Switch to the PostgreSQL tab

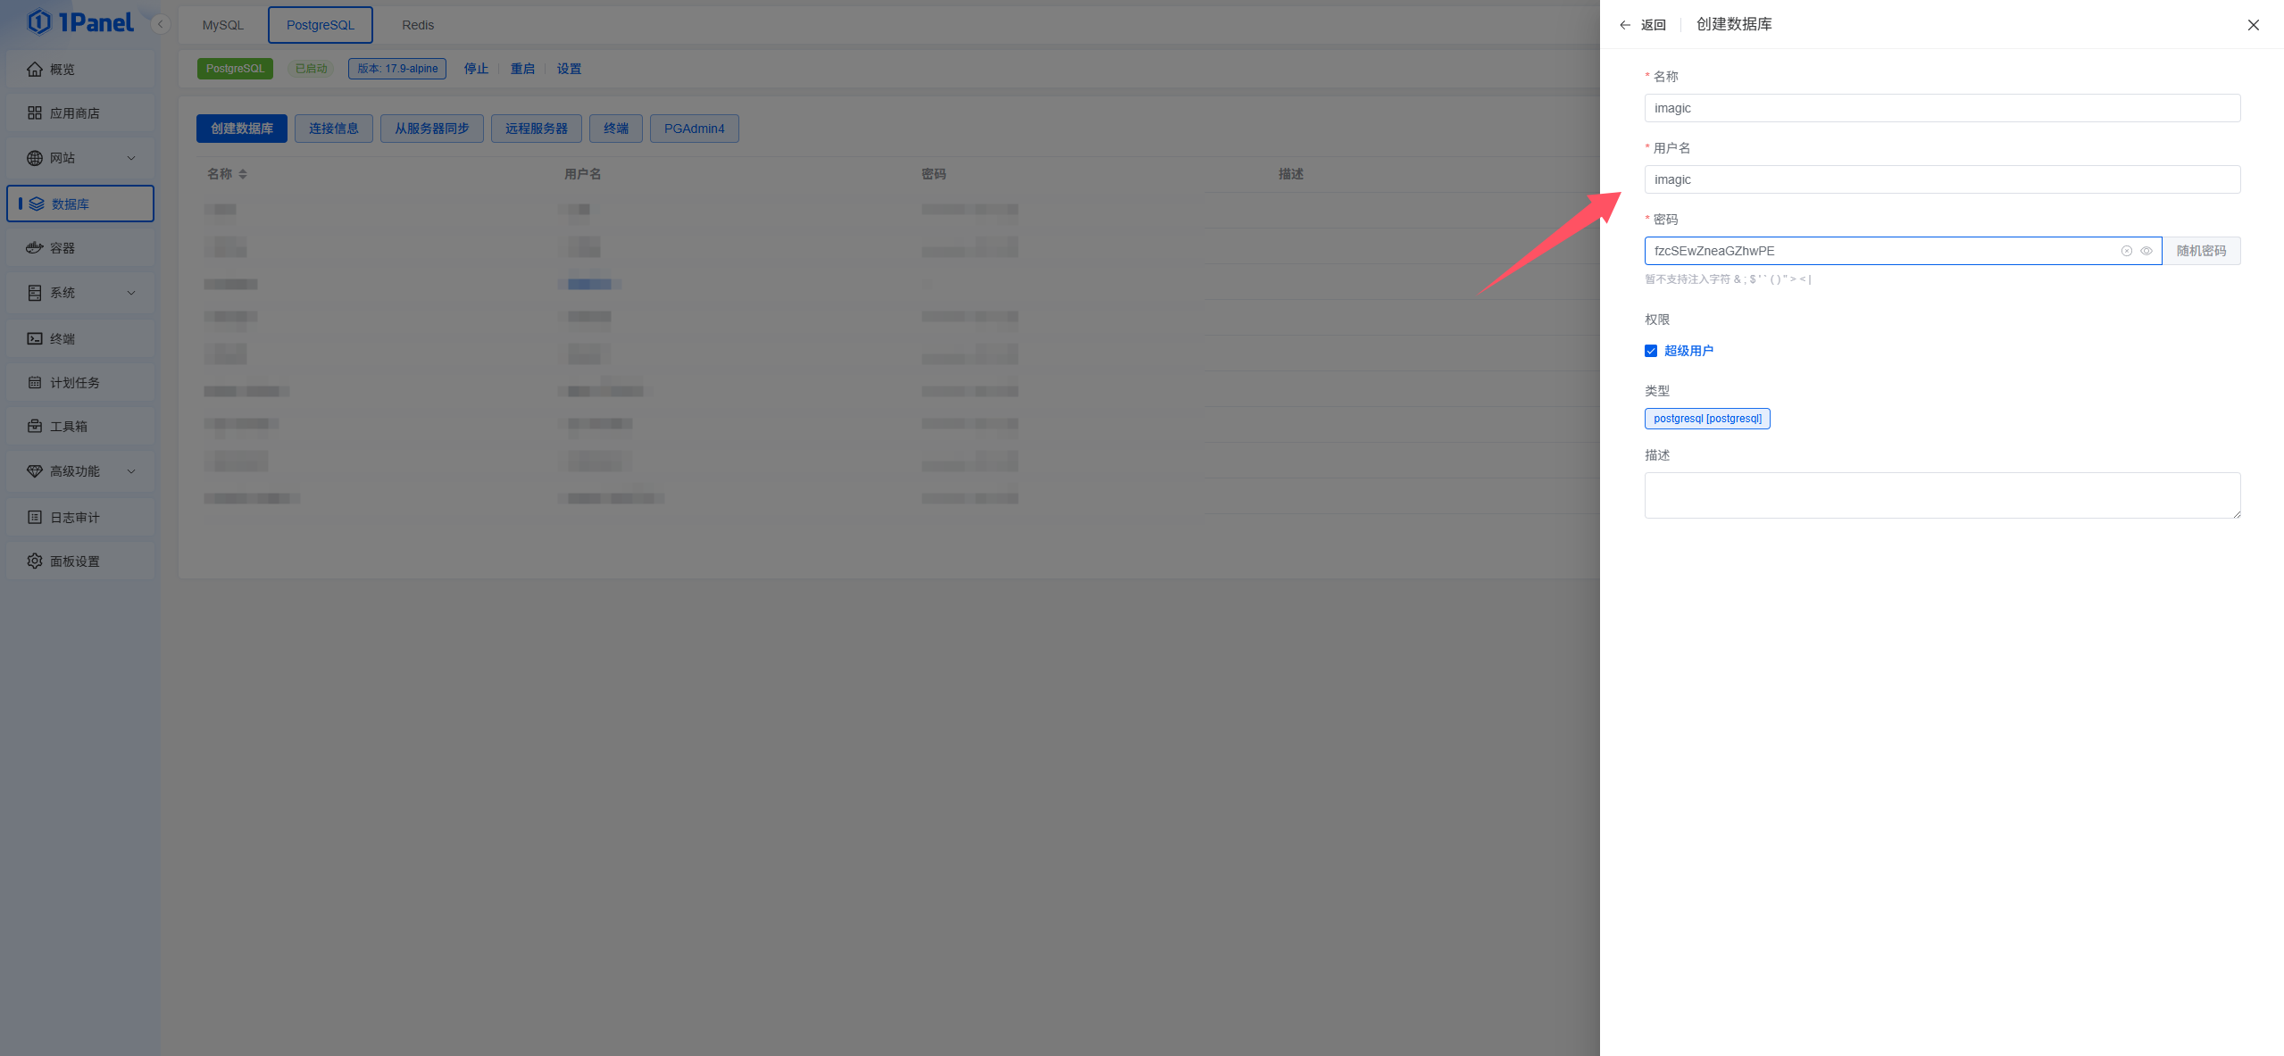321,25
